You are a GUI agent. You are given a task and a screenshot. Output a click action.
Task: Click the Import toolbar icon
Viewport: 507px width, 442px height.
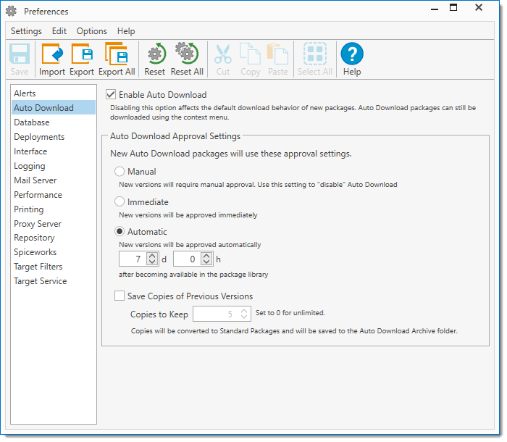52,54
